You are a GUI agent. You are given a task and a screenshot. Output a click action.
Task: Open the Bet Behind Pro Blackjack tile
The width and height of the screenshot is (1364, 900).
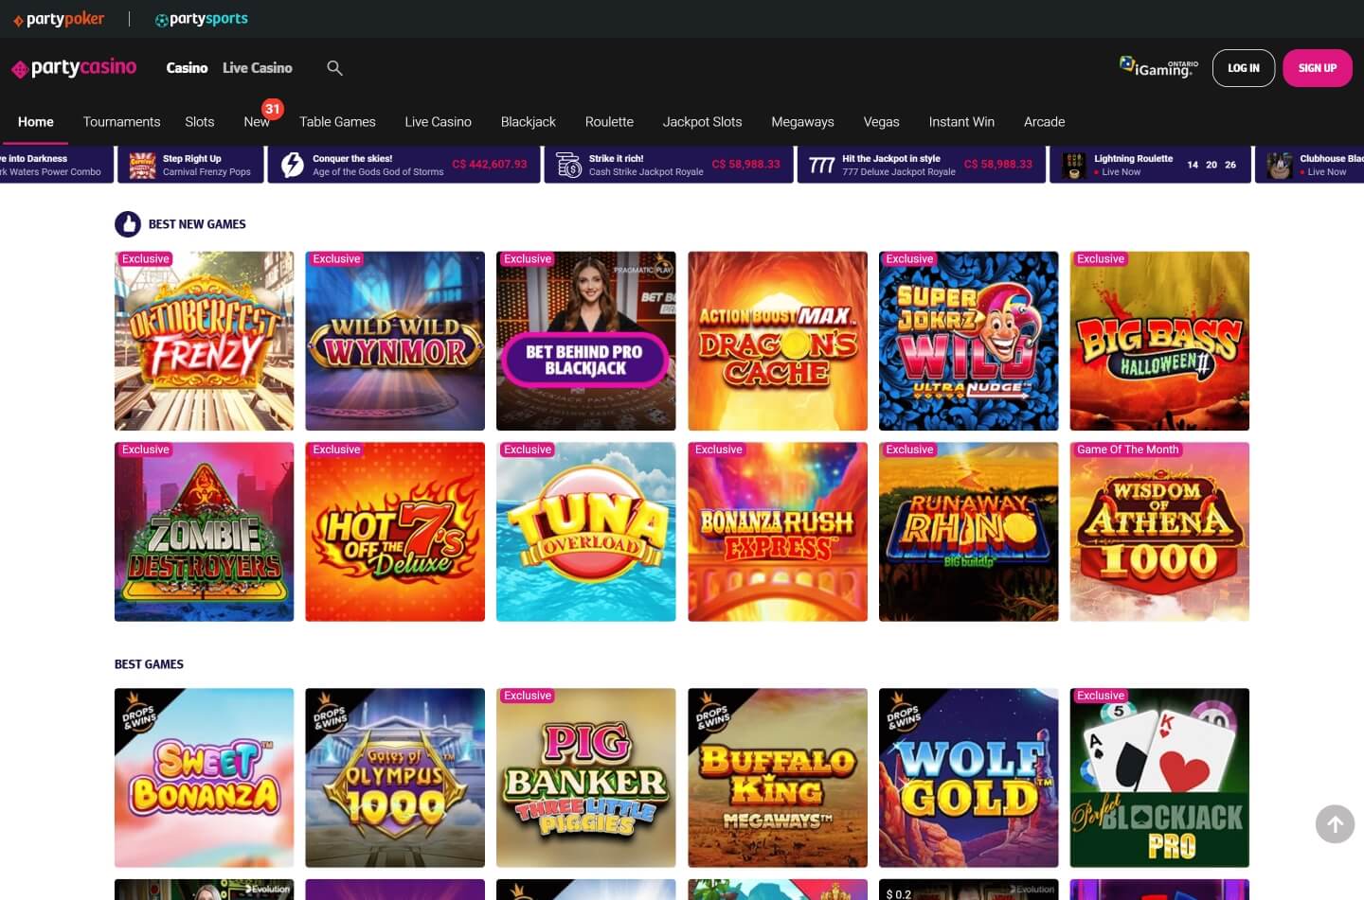(x=586, y=341)
